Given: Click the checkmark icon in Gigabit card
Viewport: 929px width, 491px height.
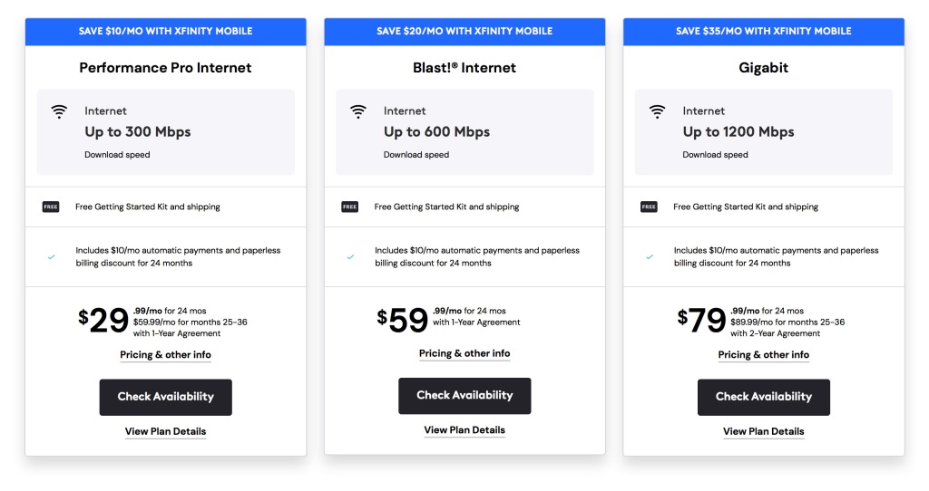Looking at the screenshot, I should [650, 256].
